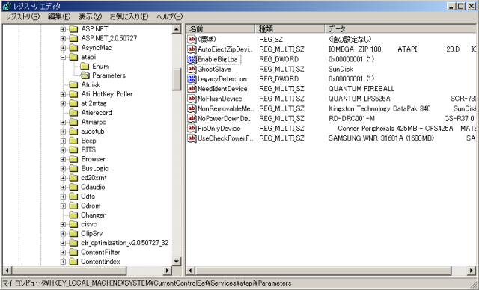Click the Registry Editor title bar icon
Viewport: 479px width, 290px height.
pyautogui.click(x=7, y=6)
